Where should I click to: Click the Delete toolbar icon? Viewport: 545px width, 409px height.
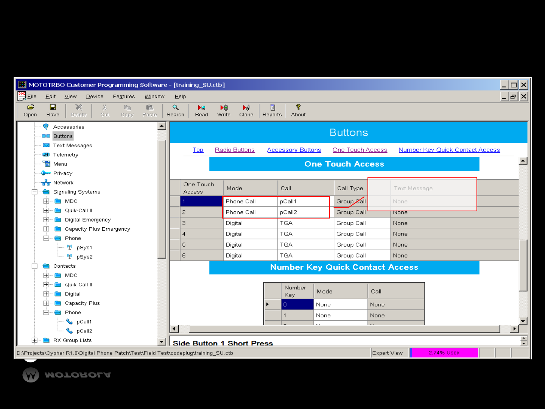(78, 108)
